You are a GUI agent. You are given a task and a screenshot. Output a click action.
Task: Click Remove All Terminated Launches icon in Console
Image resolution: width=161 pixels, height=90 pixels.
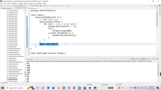(134, 59)
